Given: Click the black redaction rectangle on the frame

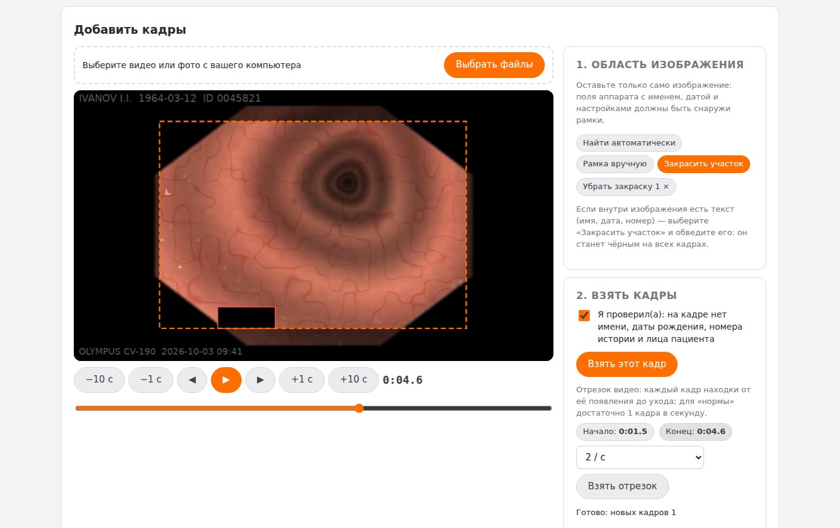Looking at the screenshot, I should (x=246, y=317).
